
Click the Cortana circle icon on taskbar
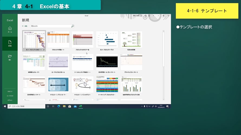tap(48, 106)
